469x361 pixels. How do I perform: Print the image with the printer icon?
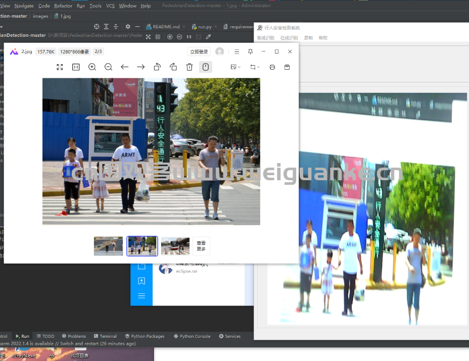(272, 67)
